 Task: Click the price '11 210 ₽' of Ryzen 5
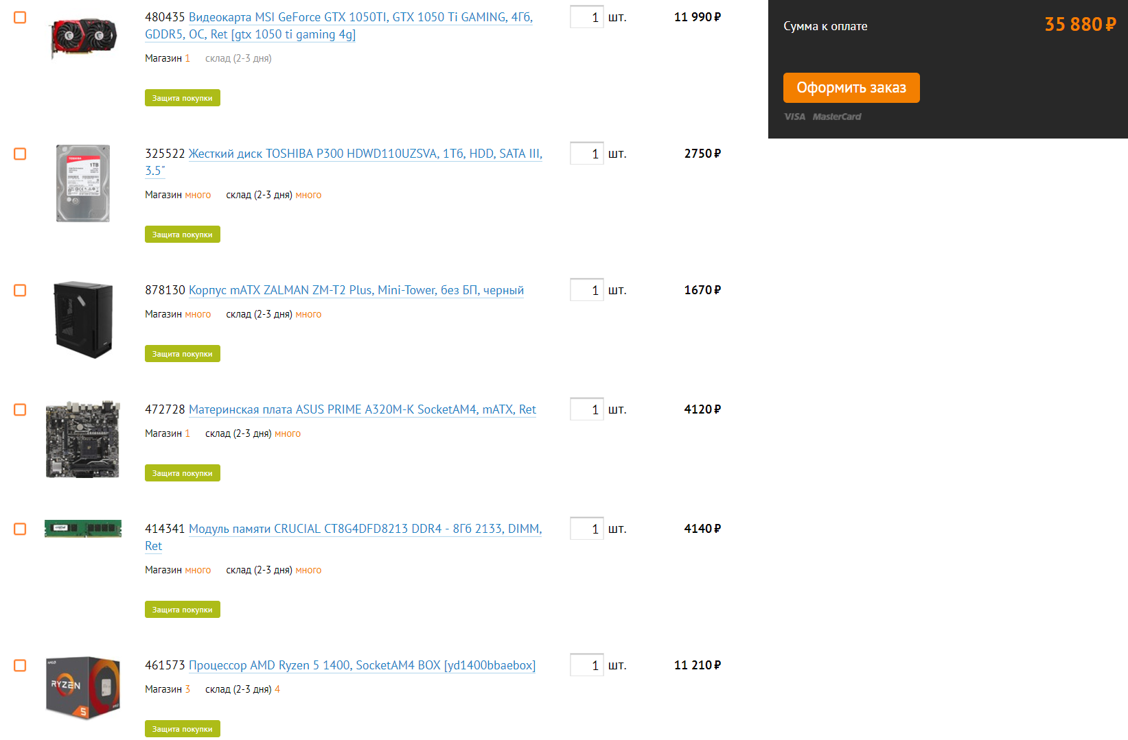698,665
